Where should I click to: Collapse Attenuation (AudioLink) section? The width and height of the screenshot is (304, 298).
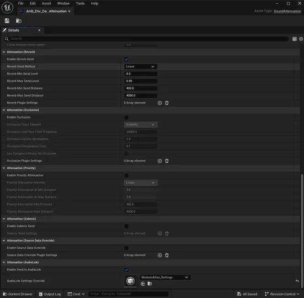[x=4, y=262]
